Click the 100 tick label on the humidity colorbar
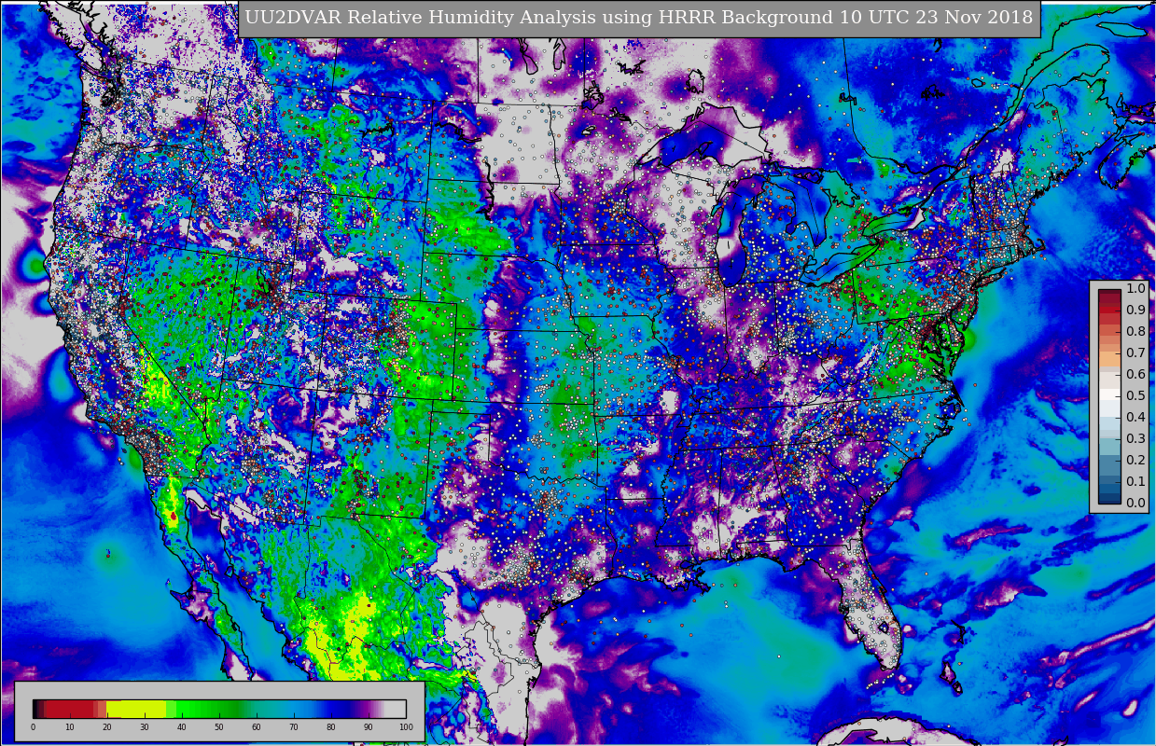This screenshot has height=746, width=1156. [x=406, y=726]
